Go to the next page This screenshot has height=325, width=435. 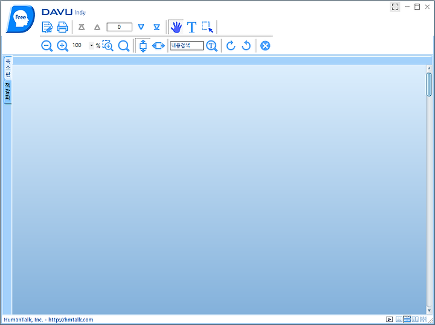(141, 27)
